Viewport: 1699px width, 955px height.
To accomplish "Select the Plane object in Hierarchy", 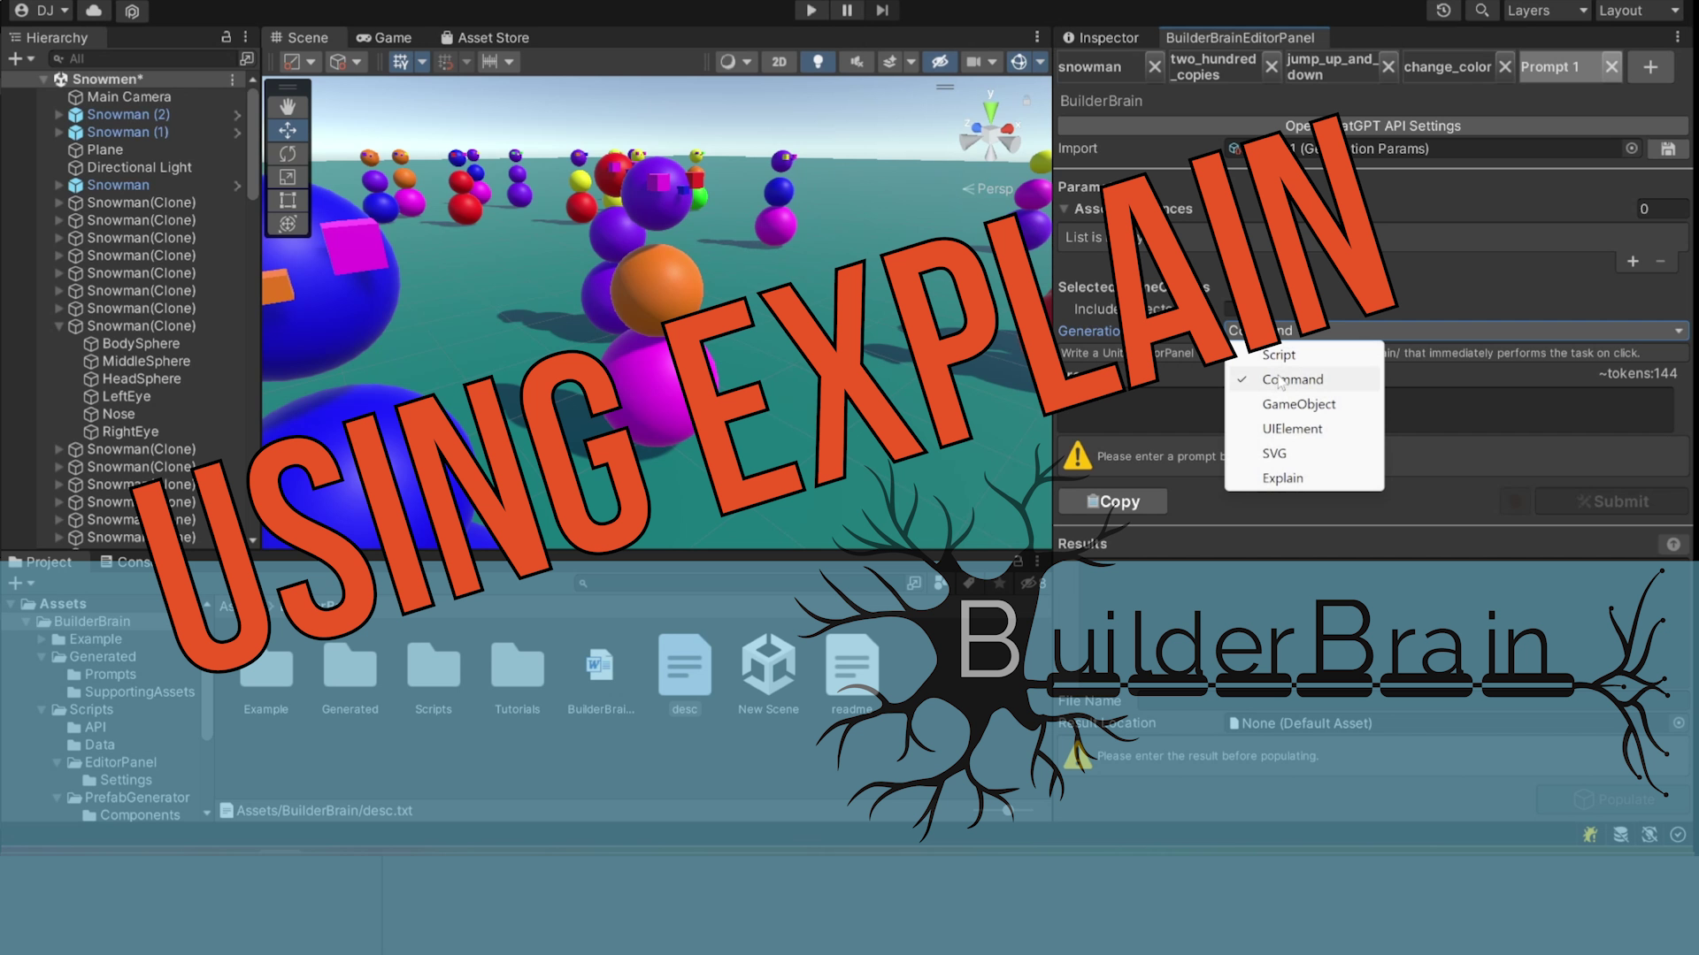I will click(104, 150).
